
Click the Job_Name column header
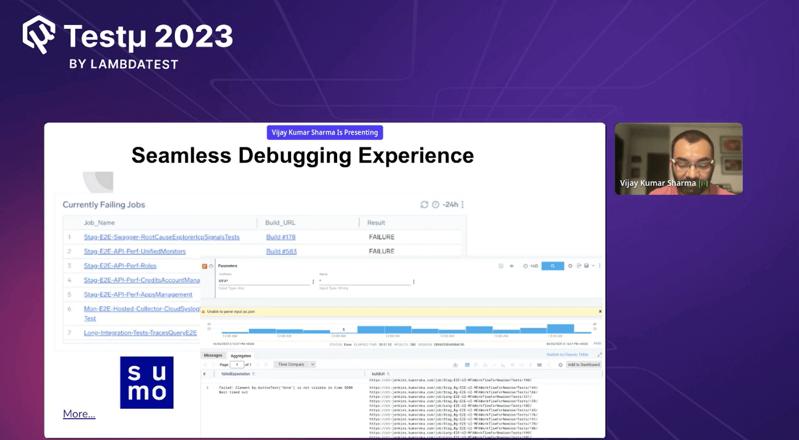click(99, 222)
